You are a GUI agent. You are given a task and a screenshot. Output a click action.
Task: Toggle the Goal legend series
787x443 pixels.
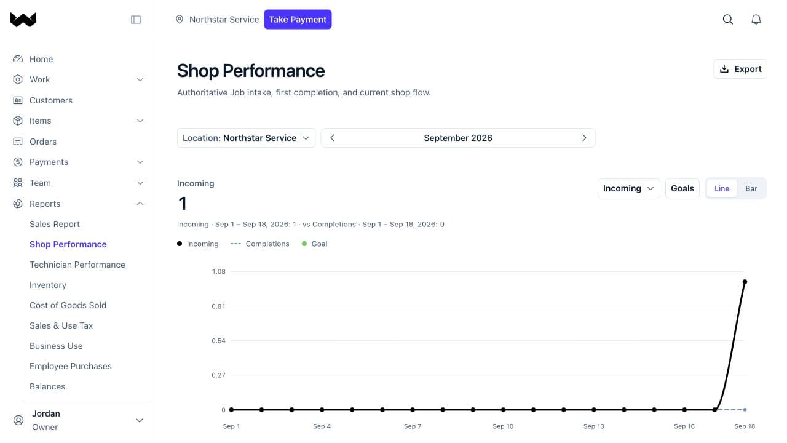(x=314, y=244)
